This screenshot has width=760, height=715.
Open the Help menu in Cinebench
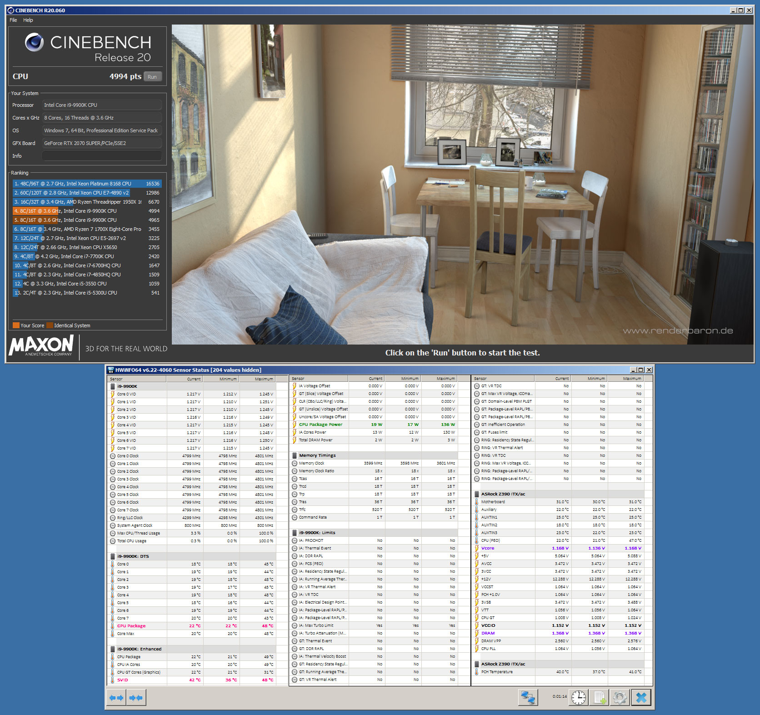[x=28, y=20]
